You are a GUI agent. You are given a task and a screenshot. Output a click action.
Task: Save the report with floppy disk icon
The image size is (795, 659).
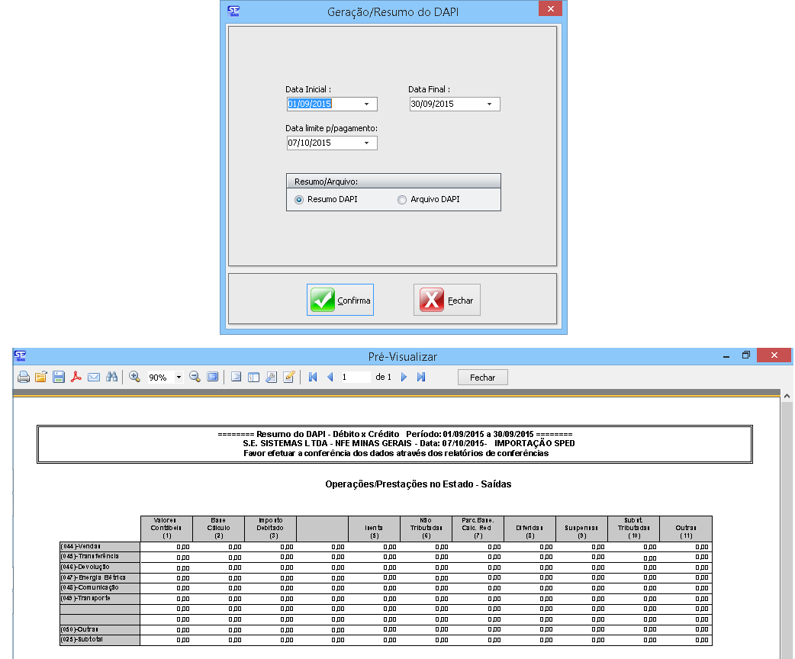(x=59, y=377)
